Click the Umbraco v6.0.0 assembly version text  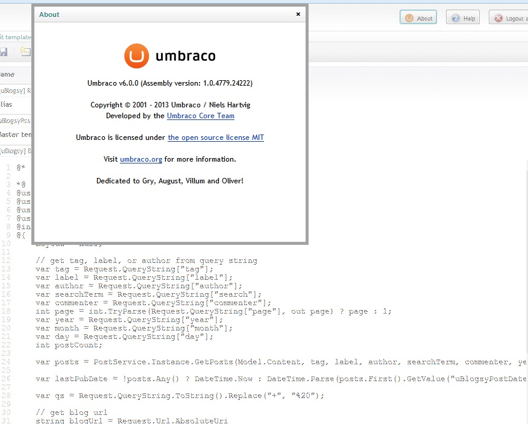(170, 83)
